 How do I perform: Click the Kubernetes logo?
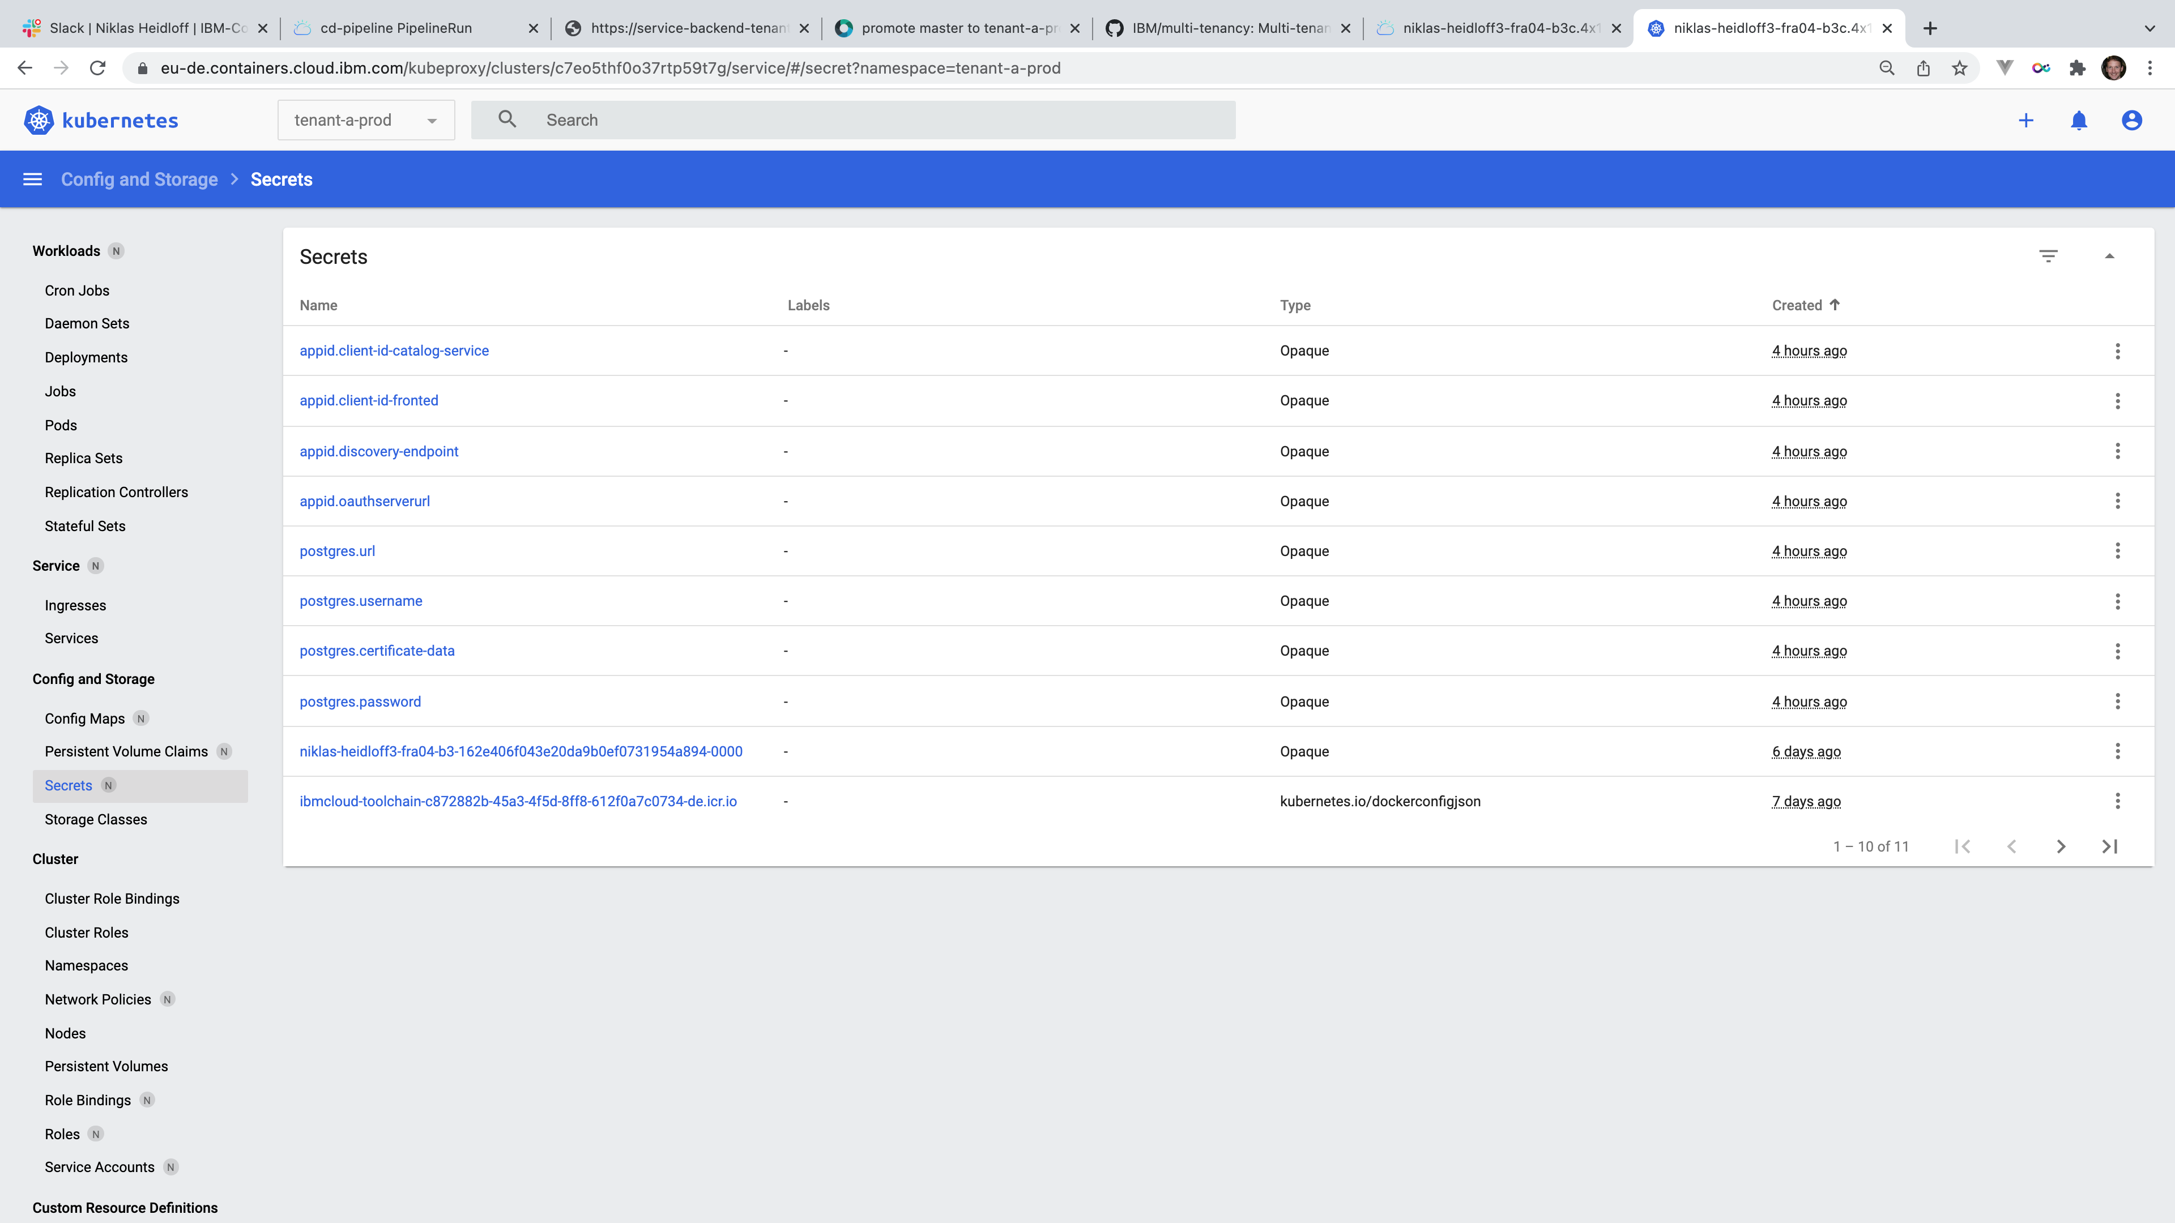pos(100,121)
